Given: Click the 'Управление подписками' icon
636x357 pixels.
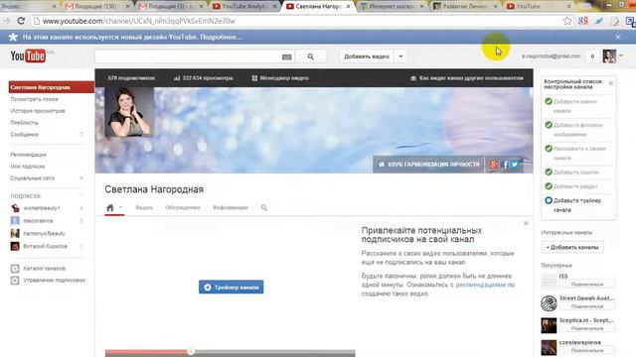Looking at the screenshot, I should click(x=15, y=280).
